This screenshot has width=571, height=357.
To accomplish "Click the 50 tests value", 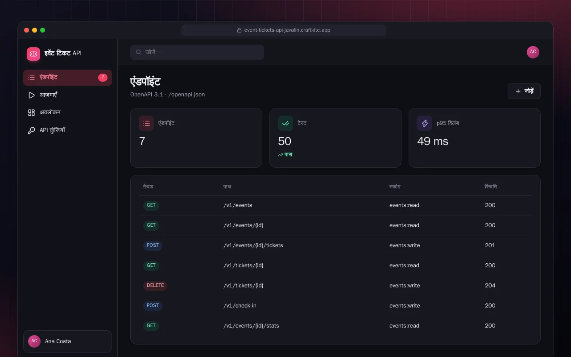I will pos(285,141).
